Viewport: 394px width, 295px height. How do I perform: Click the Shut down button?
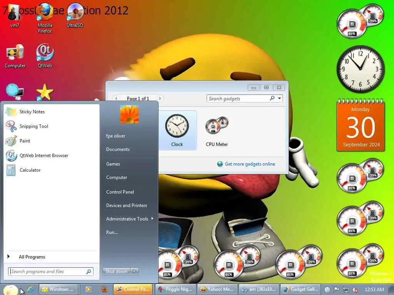tap(116, 272)
